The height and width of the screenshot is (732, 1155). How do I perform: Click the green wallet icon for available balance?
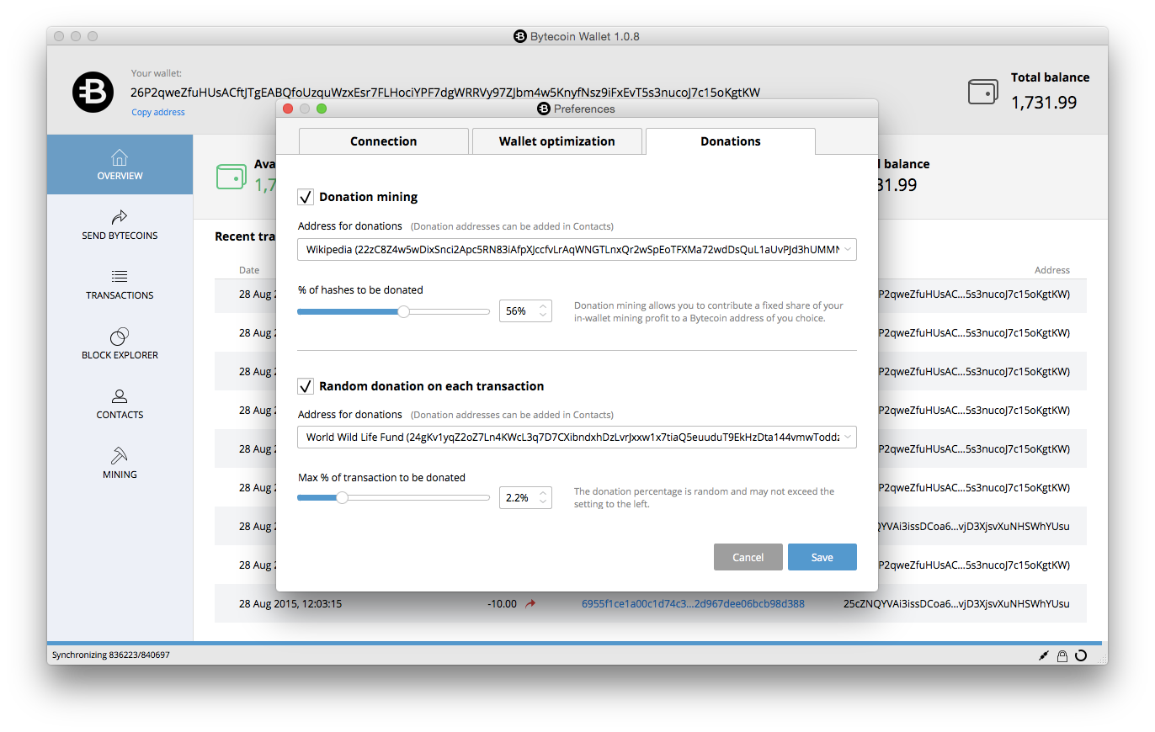point(231,176)
